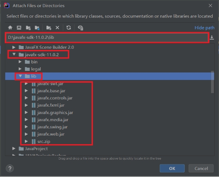Screen dimensions: 219x177
Task: Select javafx.controls.jar file
Action: 55,98
